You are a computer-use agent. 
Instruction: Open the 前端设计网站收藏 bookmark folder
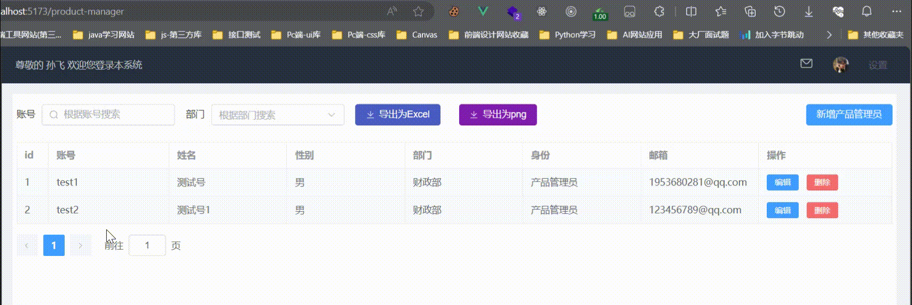click(489, 35)
